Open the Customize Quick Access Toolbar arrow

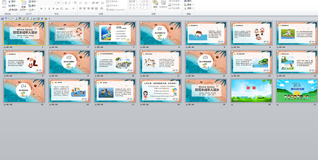pyautogui.click(x=49, y=19)
